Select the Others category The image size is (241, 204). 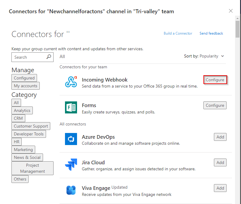(x=20, y=179)
